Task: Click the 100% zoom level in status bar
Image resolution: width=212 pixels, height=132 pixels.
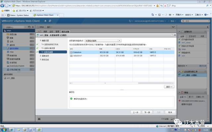Action: point(202,126)
